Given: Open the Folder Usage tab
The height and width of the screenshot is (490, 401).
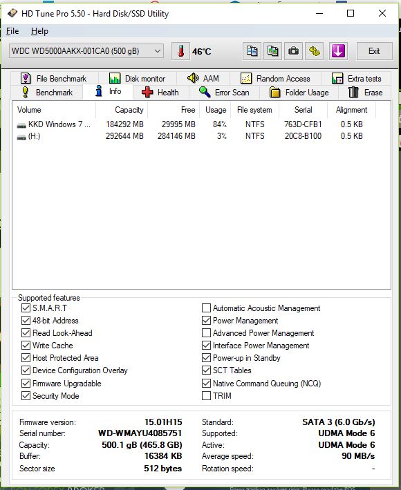Looking at the screenshot, I should [x=299, y=93].
